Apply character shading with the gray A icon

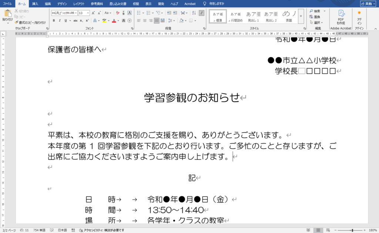pyautogui.click(x=124, y=20)
